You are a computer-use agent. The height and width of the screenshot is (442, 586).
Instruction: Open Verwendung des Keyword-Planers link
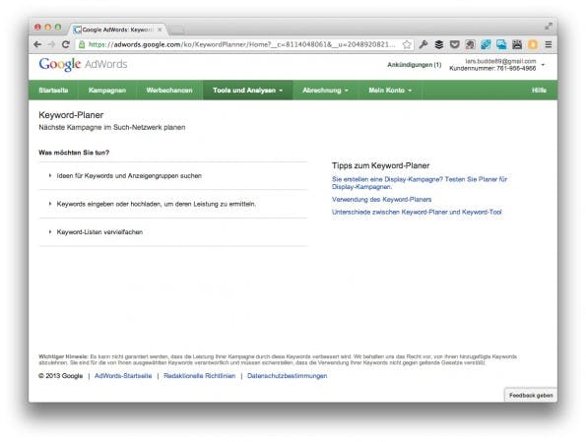pyautogui.click(x=381, y=199)
